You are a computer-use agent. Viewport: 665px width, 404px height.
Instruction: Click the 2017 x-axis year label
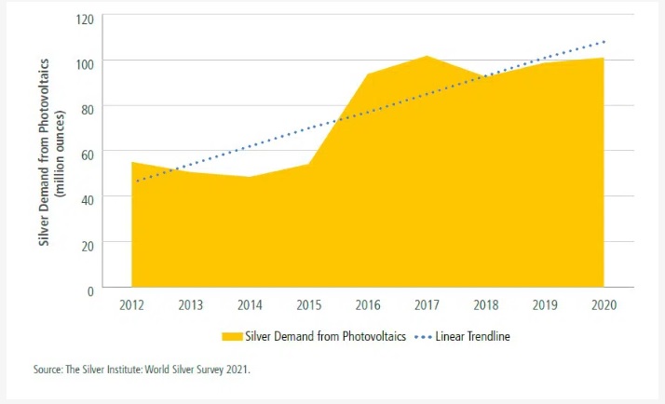pyautogui.click(x=427, y=303)
